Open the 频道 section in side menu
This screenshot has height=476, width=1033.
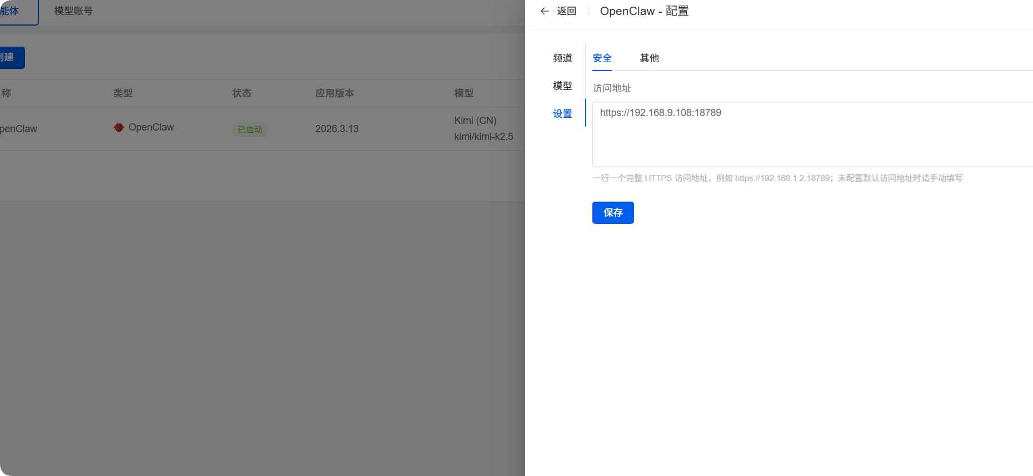point(562,58)
